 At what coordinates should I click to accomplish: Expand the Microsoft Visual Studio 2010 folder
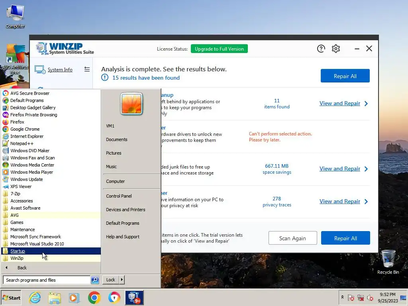(x=51, y=244)
